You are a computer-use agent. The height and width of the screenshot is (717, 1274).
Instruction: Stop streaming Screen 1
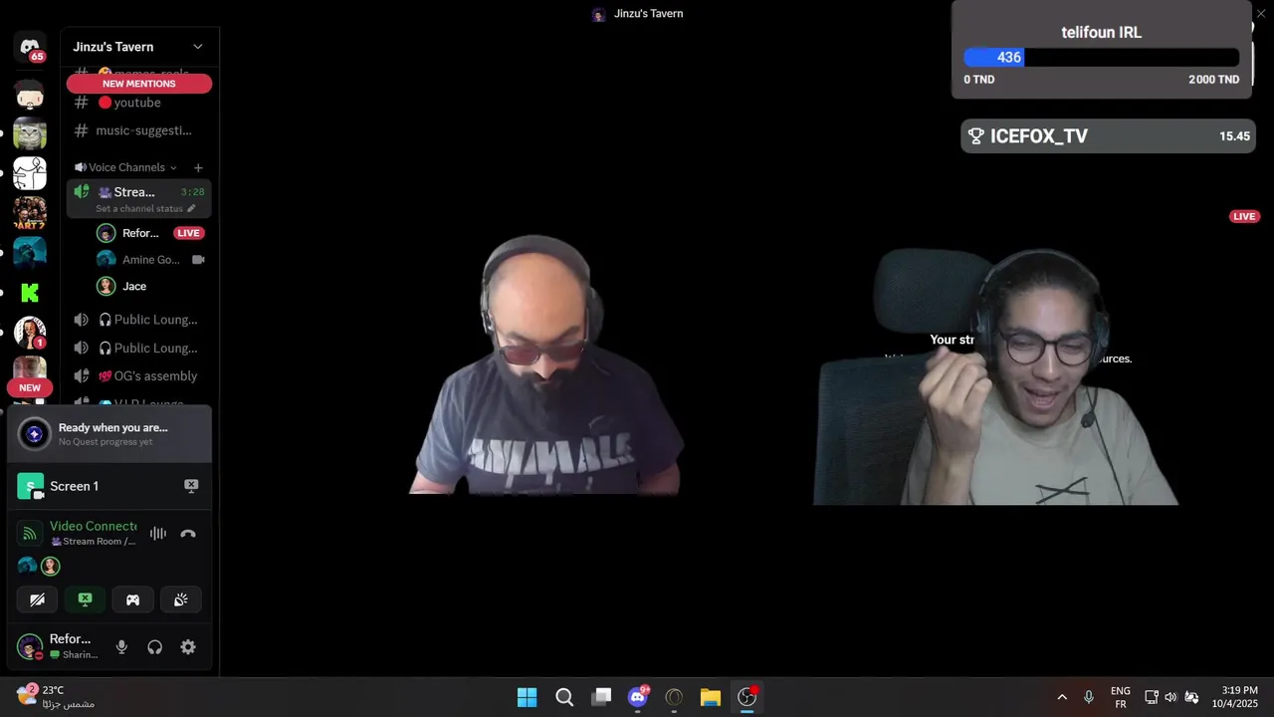191,486
